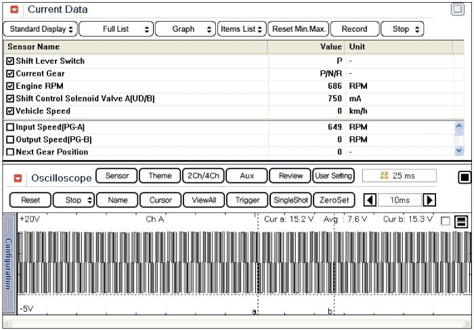Click the horizontal scrollbar right arrow
The image size is (474, 330).
(x=467, y=323)
